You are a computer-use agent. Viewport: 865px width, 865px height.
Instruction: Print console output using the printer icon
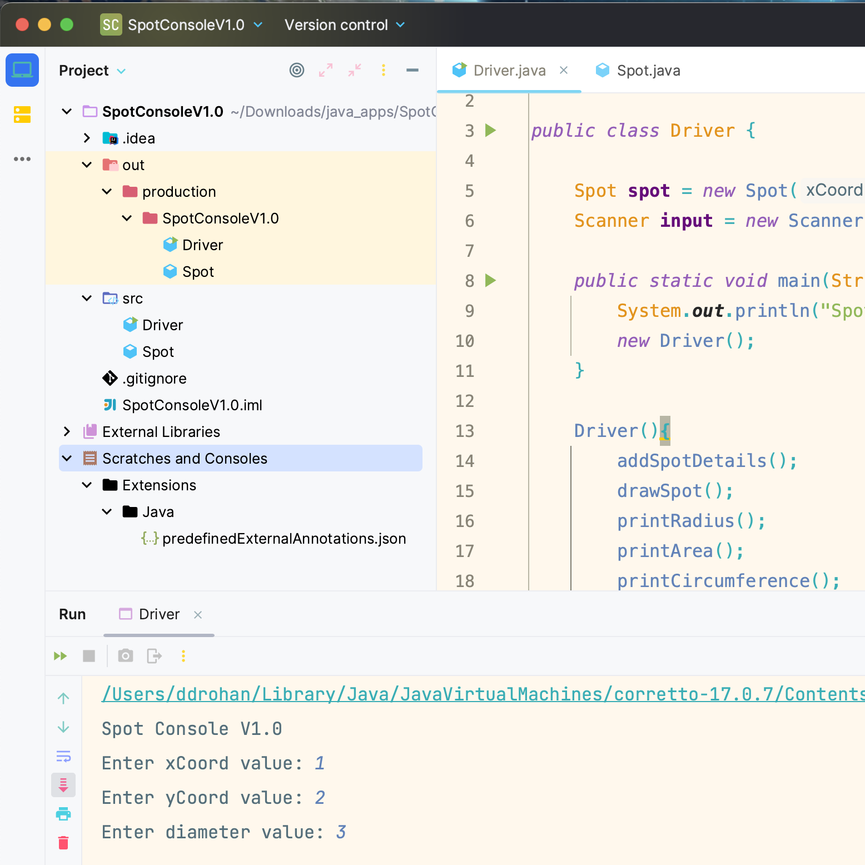(63, 814)
